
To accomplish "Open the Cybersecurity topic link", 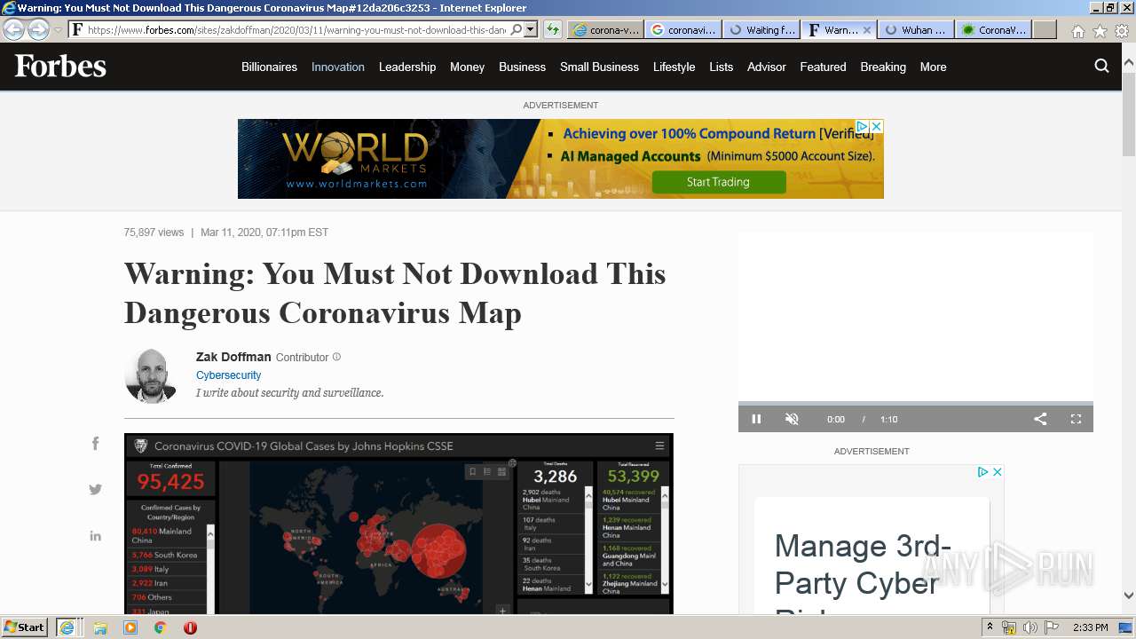I will [x=228, y=375].
